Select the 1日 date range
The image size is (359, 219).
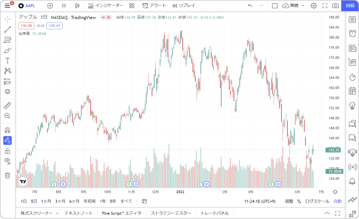pyautogui.click(x=23, y=201)
